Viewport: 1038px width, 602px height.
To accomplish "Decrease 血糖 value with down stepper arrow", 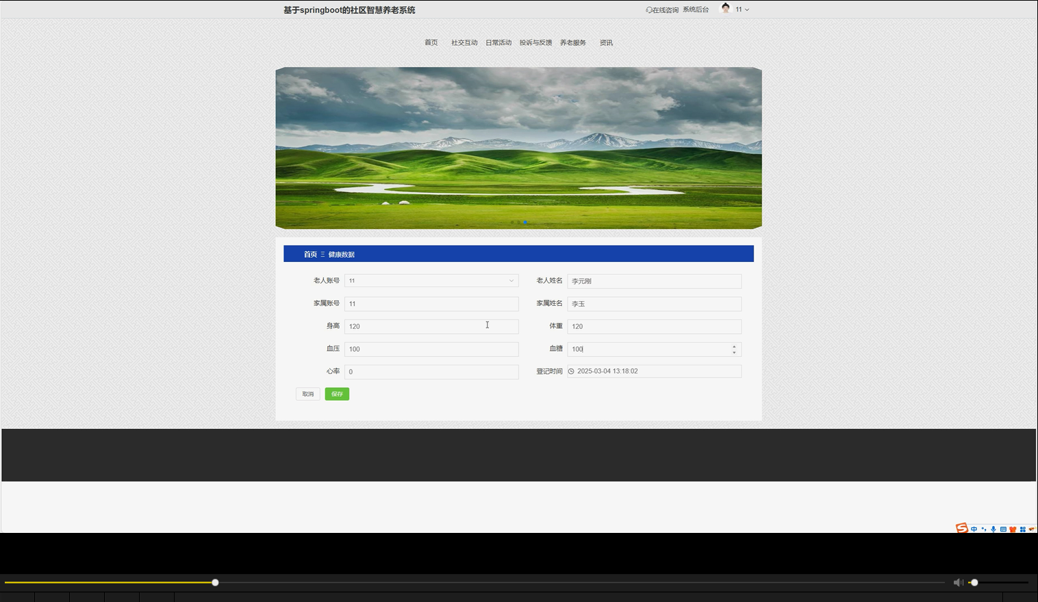I will coord(734,352).
